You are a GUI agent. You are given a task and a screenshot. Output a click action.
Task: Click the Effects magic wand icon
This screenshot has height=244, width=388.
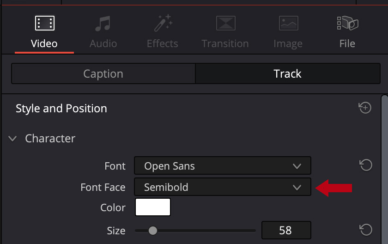tap(162, 23)
